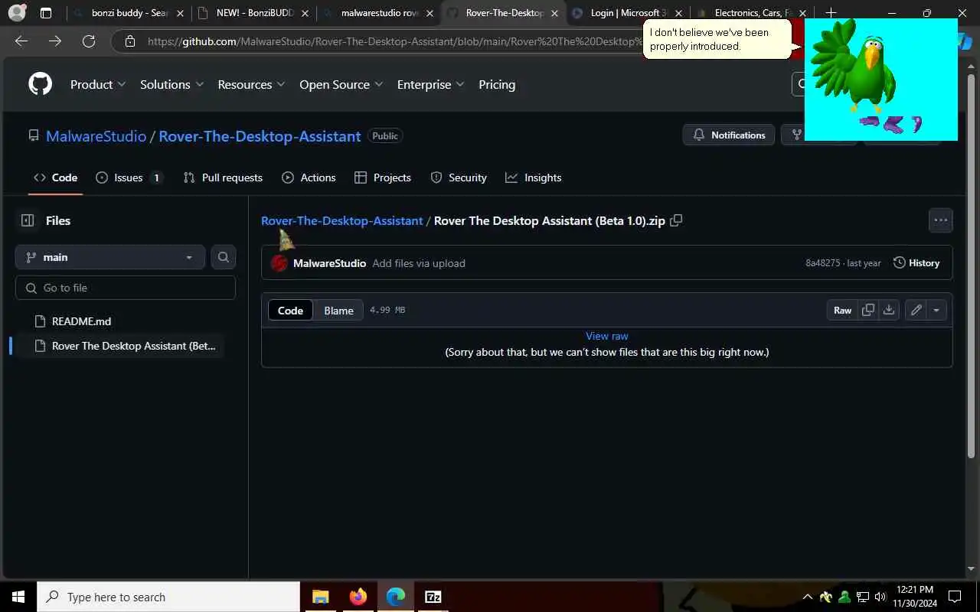980x612 pixels.
Task: Switch to Code view toggle
Action: pos(290,310)
